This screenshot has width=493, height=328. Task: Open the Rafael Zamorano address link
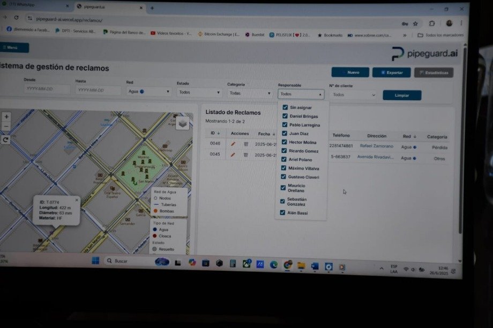pyautogui.click(x=376, y=146)
